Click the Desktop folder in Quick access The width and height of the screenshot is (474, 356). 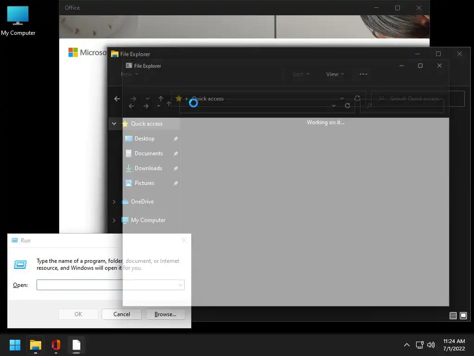point(144,138)
